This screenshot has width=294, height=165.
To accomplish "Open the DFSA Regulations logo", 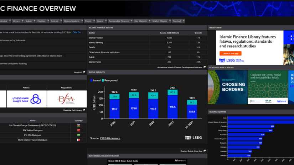I will (67, 99).
